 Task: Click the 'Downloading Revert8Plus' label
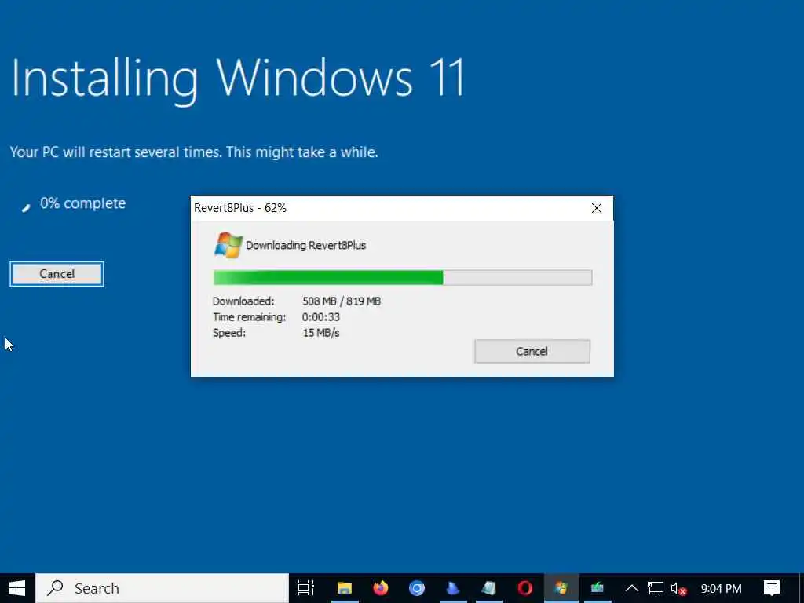click(306, 245)
